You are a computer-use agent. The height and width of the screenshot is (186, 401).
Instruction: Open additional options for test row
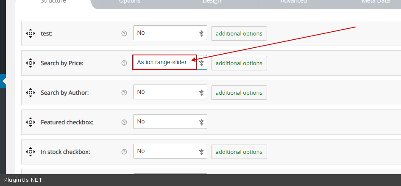239,33
